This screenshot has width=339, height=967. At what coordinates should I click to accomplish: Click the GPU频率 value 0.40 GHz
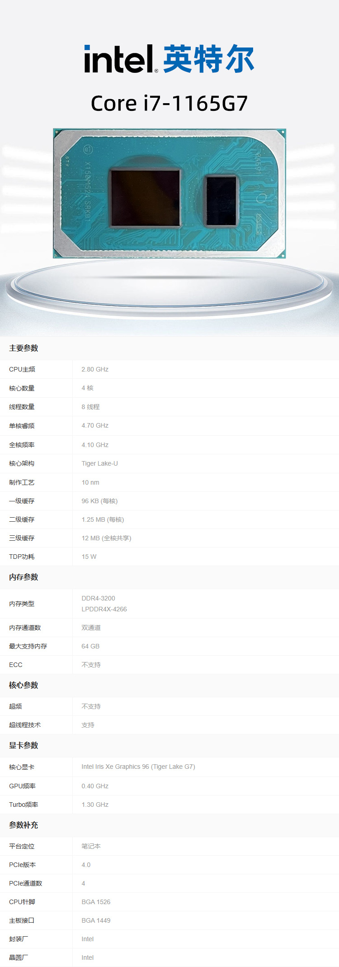pos(95,786)
